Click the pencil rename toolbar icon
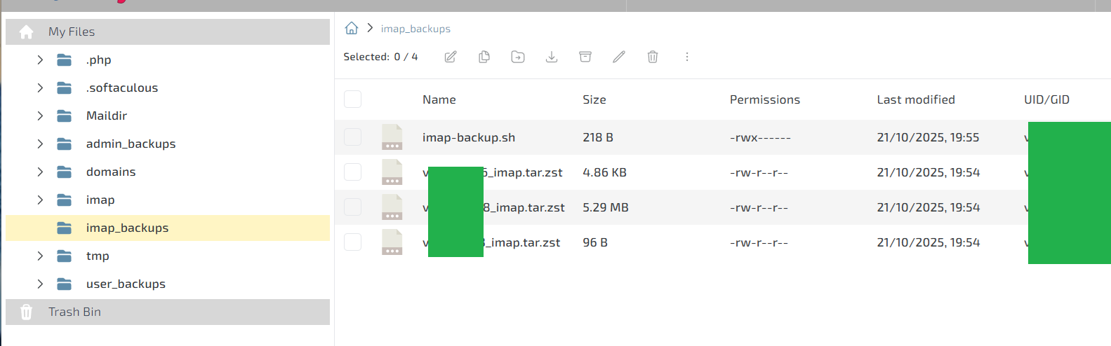The image size is (1111, 346). pos(619,57)
